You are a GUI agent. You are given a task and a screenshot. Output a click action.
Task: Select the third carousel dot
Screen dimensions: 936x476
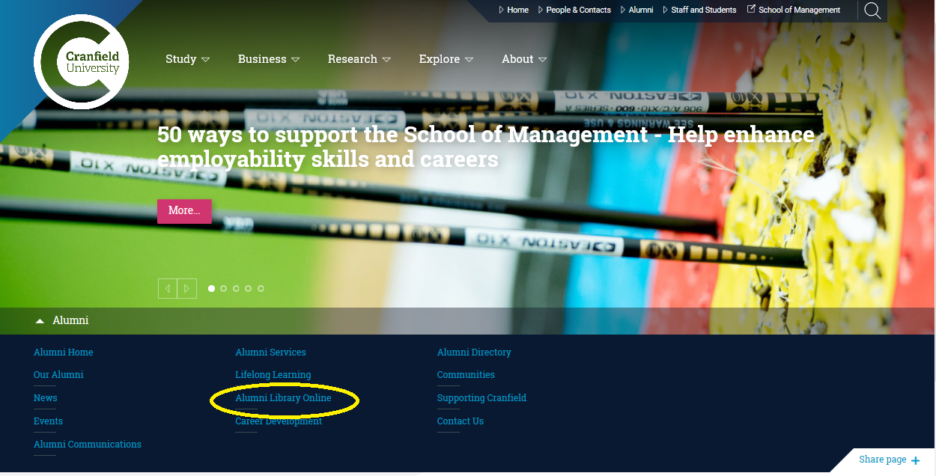[236, 288]
